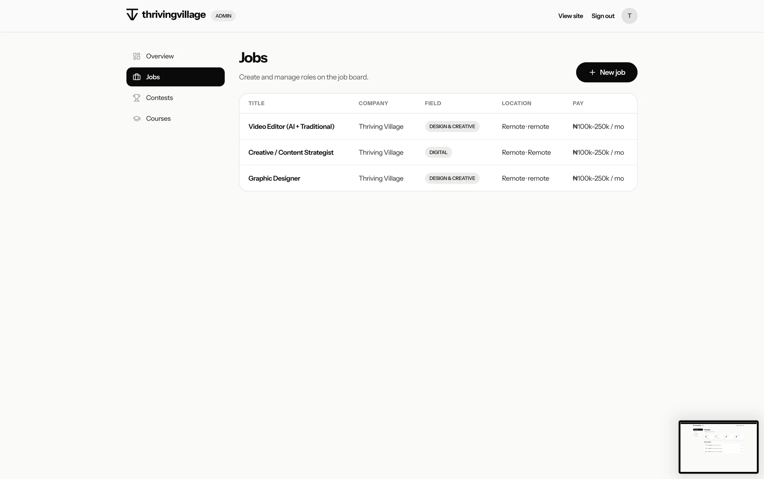Click DESIGN & CREATIVE tag on Graphic Designer row
This screenshot has height=479, width=764.
[x=452, y=178]
